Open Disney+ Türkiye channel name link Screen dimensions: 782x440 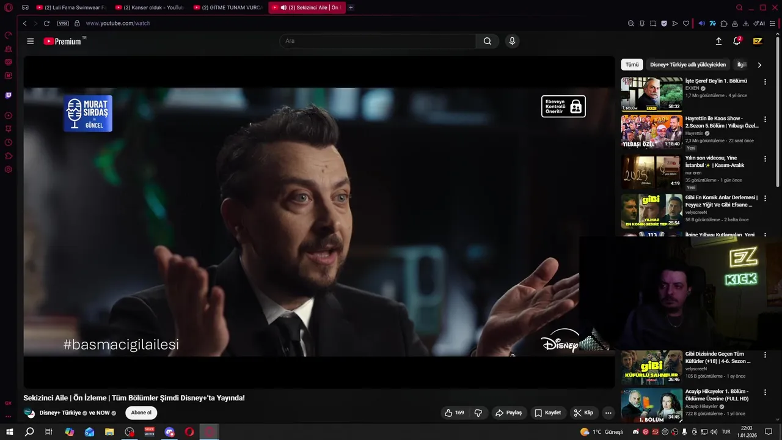coord(60,413)
